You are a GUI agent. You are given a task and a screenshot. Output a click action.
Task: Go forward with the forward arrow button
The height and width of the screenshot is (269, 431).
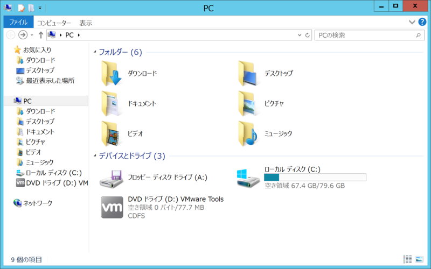point(23,35)
